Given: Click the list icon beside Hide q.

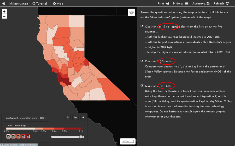Looking at the screenshot, I should tap(187, 3).
